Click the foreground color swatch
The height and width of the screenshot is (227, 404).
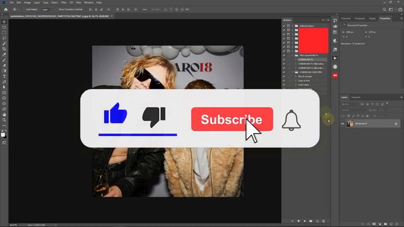point(3,135)
